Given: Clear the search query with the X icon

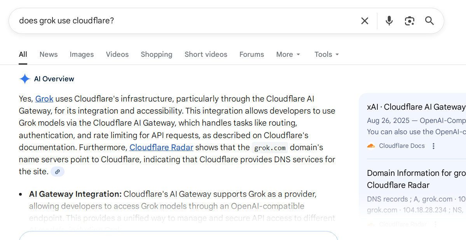Looking at the screenshot, I should pyautogui.click(x=365, y=21).
